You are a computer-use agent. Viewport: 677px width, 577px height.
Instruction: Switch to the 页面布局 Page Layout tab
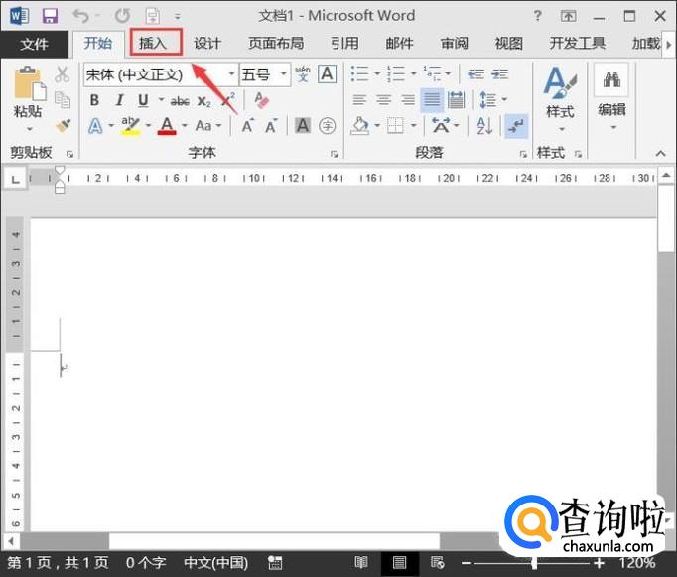click(x=276, y=43)
